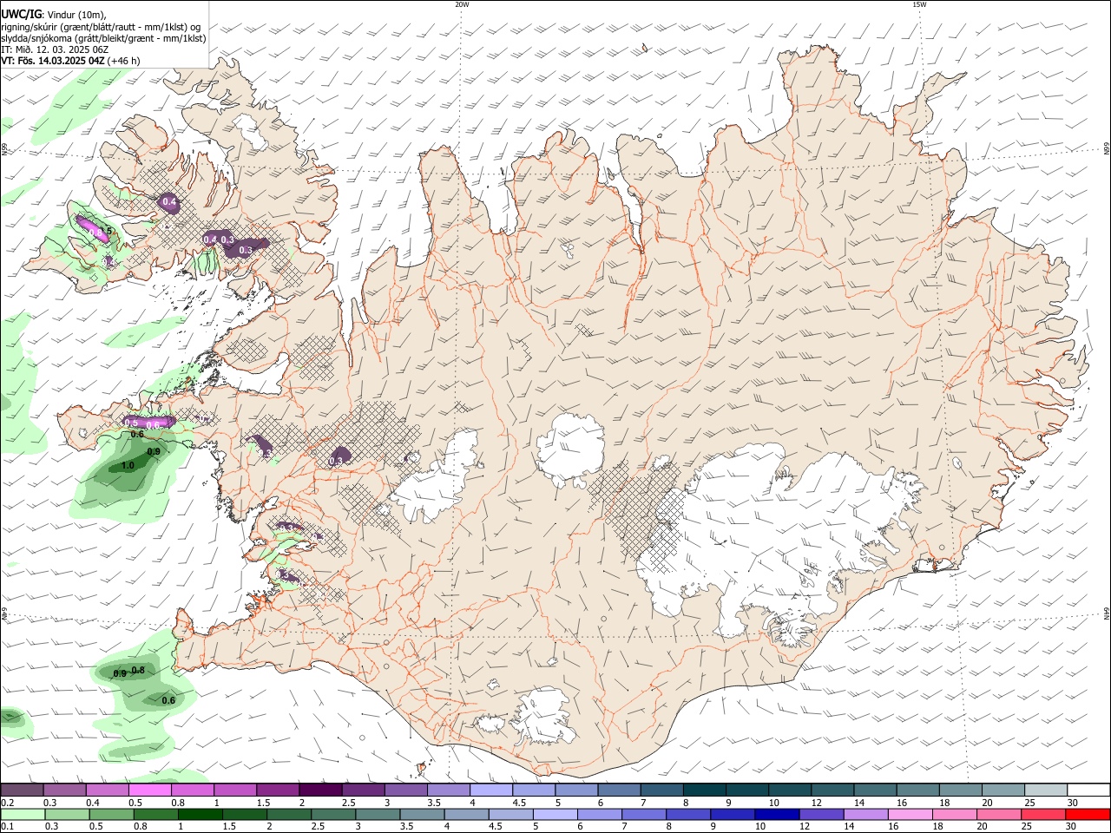This screenshot has width=1111, height=833.
Task: Click the pale gray swatch labeled 25 in upper legend
Action: click(x=1047, y=790)
